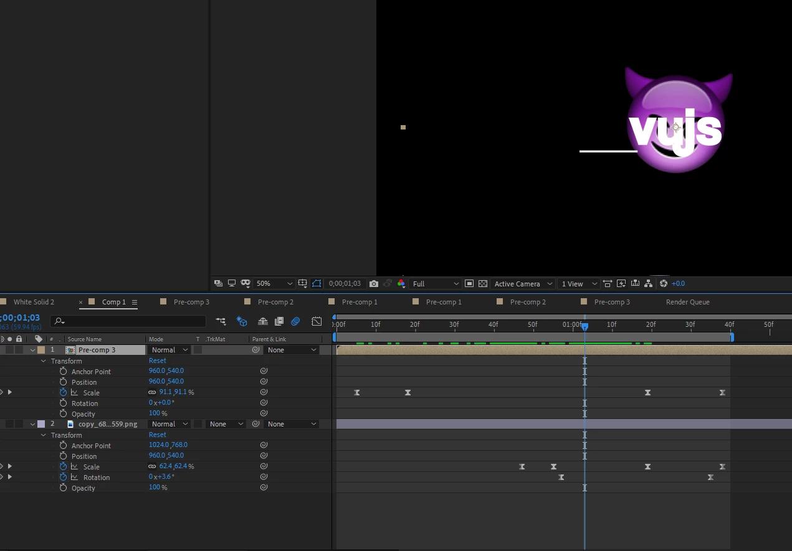Toggle Opacity stopwatch on copy png layer
This screenshot has height=551, width=792.
tap(63, 487)
